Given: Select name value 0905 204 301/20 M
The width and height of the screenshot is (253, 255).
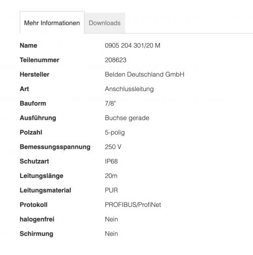Looking at the screenshot, I should [x=133, y=46].
